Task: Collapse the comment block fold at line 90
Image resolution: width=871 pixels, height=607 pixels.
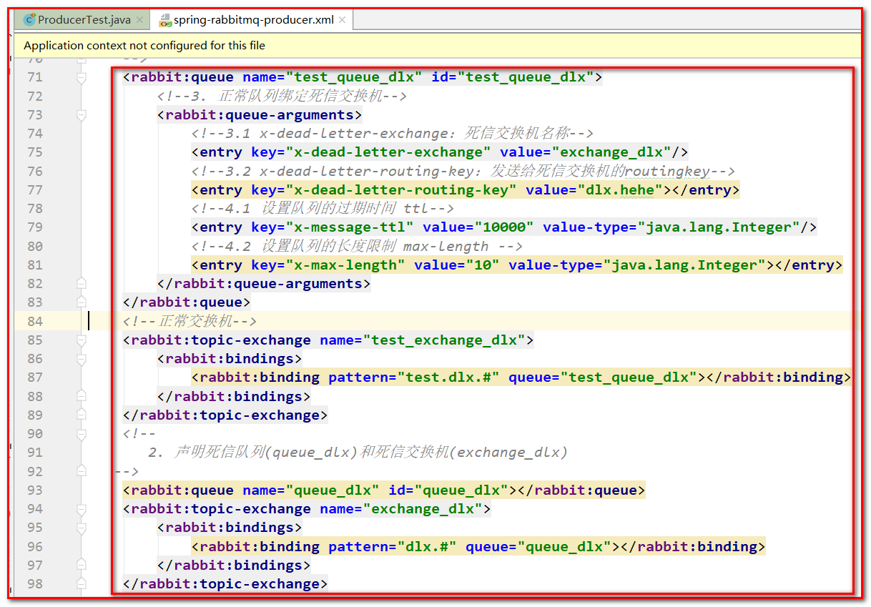Action: (x=82, y=434)
